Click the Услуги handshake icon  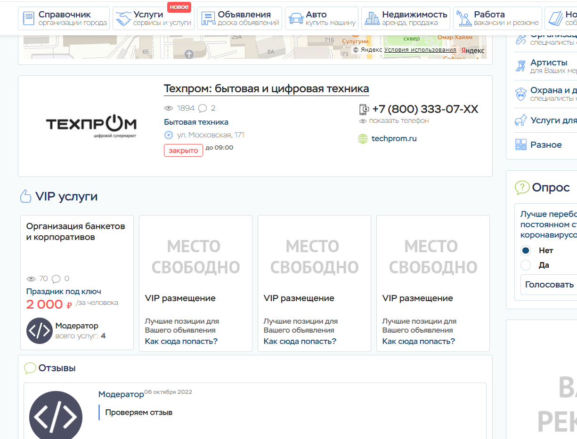[124, 18]
